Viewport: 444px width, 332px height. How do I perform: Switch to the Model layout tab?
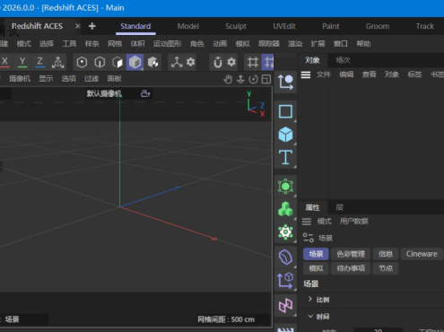pyautogui.click(x=188, y=26)
